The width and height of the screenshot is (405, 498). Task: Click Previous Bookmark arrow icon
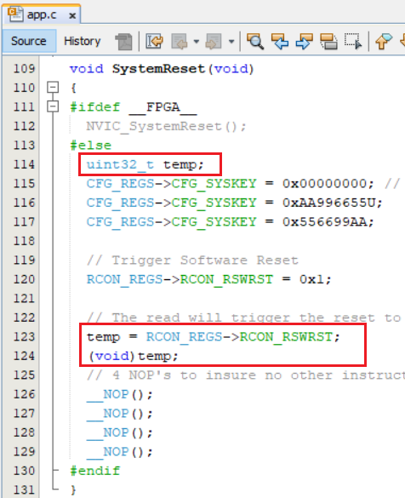click(x=384, y=42)
